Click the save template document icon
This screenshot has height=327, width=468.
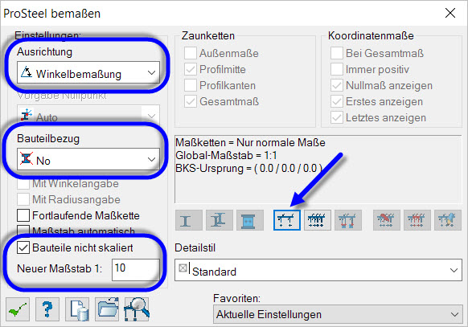click(x=77, y=309)
